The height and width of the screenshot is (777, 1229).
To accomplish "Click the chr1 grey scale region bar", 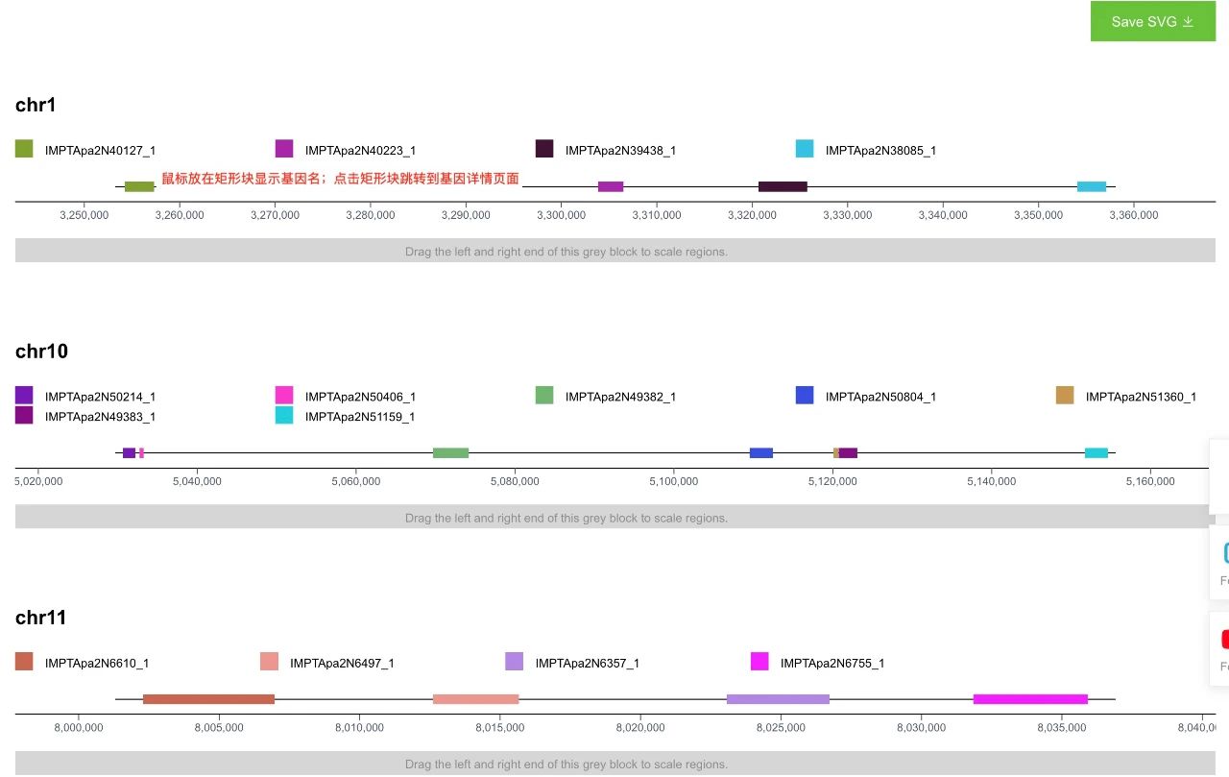I will pos(614,251).
